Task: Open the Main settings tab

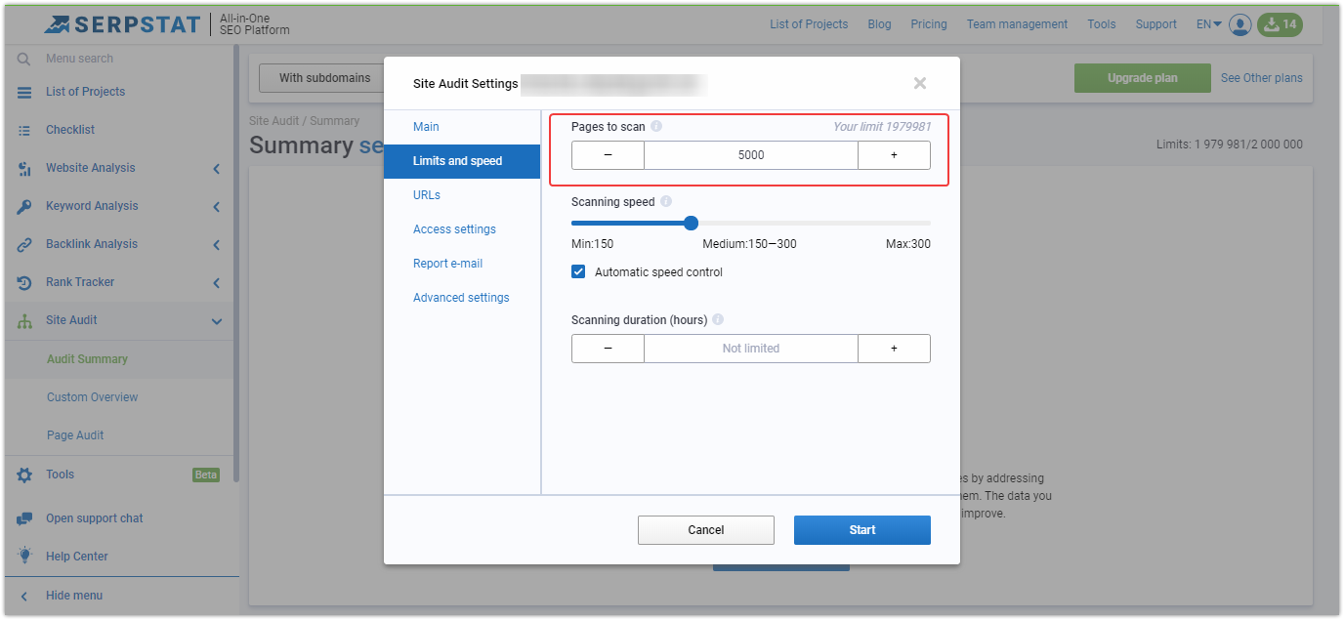Action: 426,126
